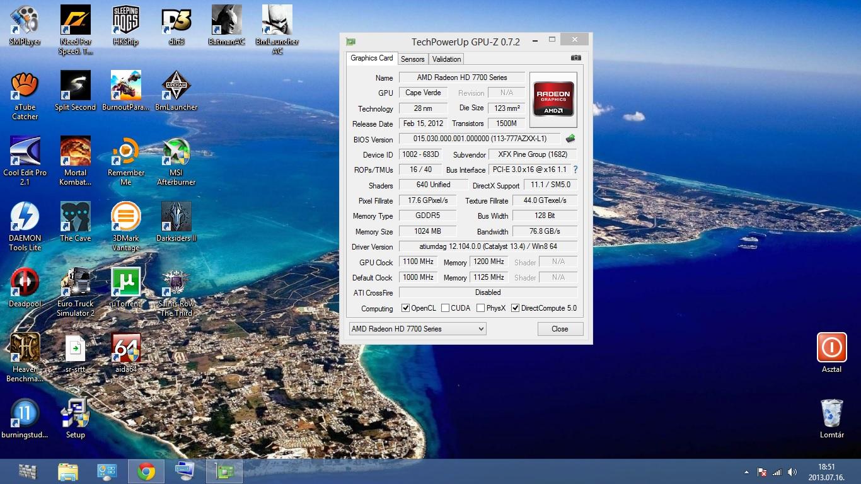
Task: Click the GPU-Z taskbar button
Action: [x=224, y=471]
